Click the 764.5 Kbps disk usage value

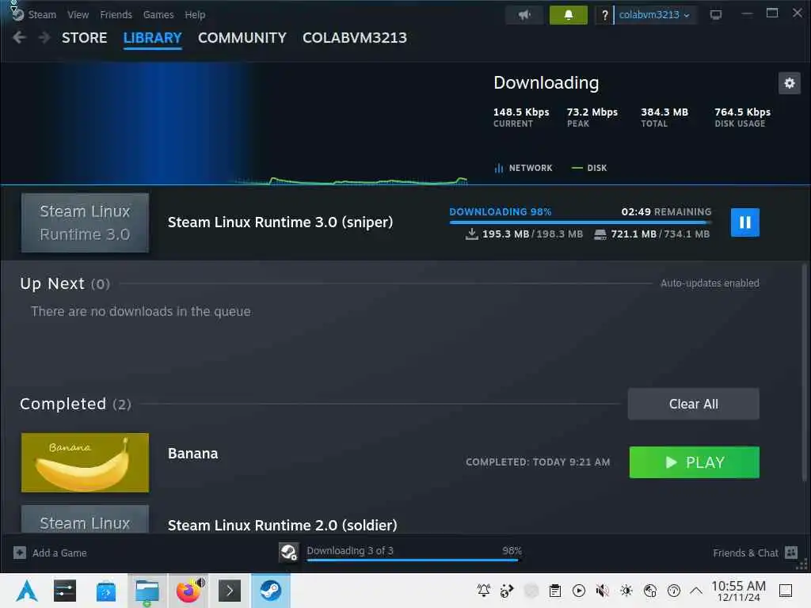point(742,112)
